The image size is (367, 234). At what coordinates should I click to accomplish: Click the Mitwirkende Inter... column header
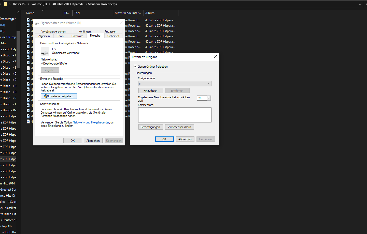128,13
